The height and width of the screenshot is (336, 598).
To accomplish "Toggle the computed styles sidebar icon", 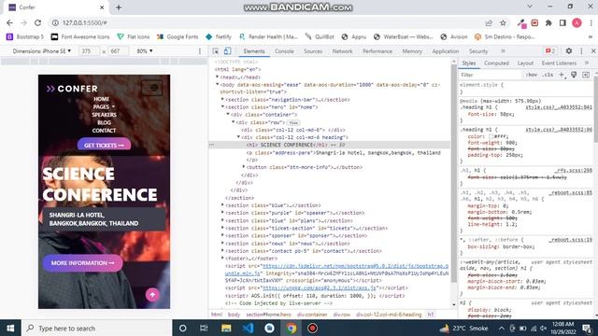I will [586, 75].
